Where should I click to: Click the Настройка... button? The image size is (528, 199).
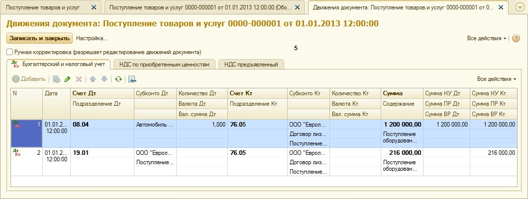[92, 38]
